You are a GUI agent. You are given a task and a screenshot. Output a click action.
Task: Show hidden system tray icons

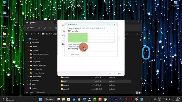(x=151, y=99)
